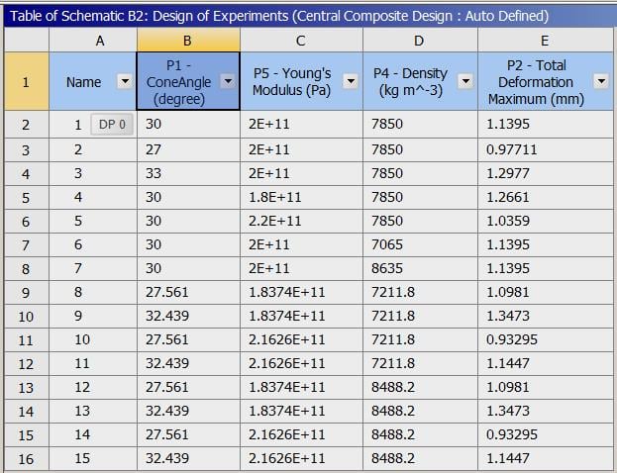Select Young's Modulus 2.1626E+11 in row 11
617x473 pixels.
point(301,339)
